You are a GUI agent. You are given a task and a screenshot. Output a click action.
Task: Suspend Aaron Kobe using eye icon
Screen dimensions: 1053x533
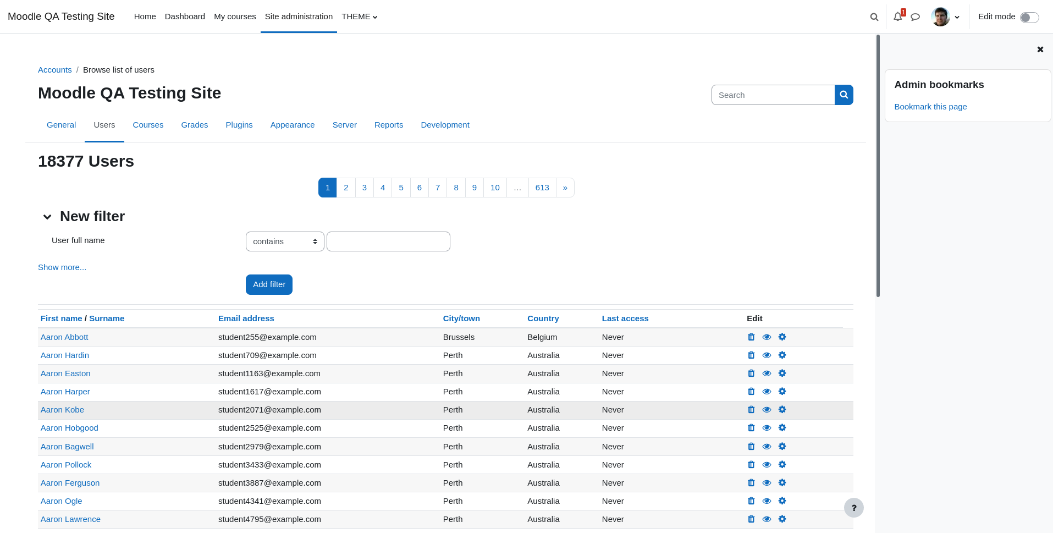(767, 410)
